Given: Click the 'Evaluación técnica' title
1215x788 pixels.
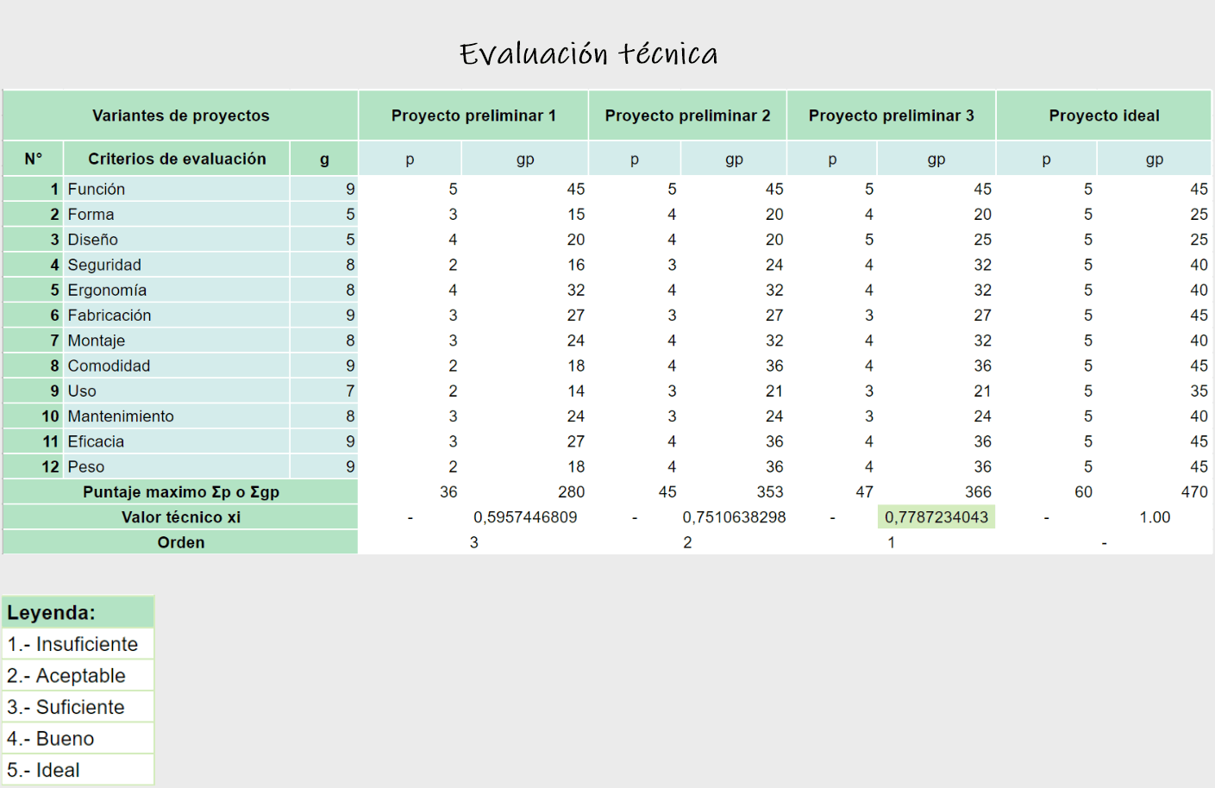Looking at the screenshot, I should 589,53.
